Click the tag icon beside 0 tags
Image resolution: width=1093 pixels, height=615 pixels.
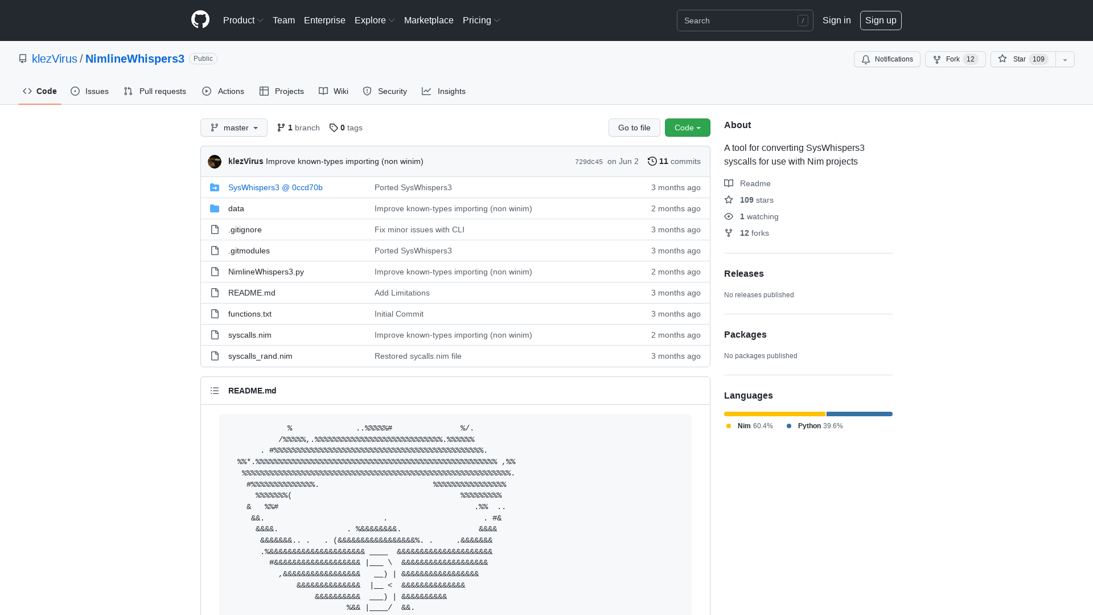point(334,128)
